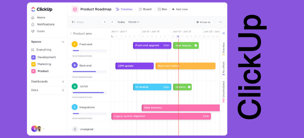
Task: Open the Legacy system migration task bar
Action: (x=161, y=116)
